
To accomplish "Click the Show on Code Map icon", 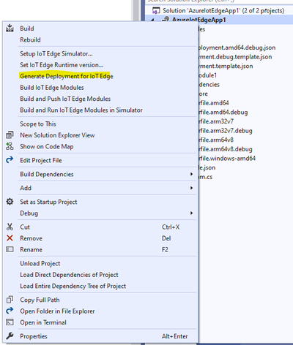I will [10, 146].
